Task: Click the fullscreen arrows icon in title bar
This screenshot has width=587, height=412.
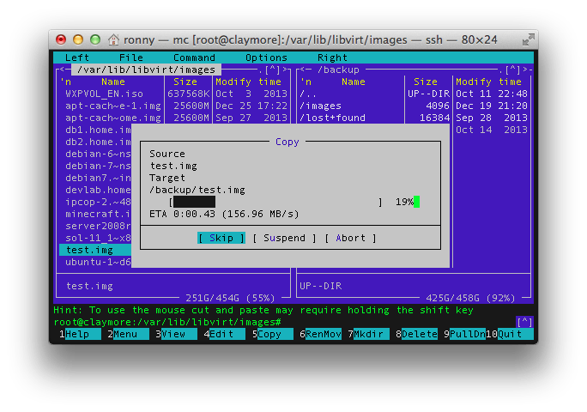Action: (529, 39)
